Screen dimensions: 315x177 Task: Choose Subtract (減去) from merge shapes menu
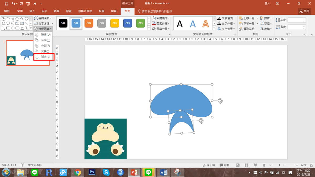[x=44, y=57]
